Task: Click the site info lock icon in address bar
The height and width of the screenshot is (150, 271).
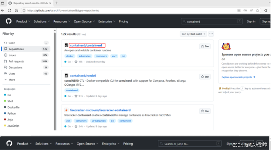Action: click(x=24, y=11)
